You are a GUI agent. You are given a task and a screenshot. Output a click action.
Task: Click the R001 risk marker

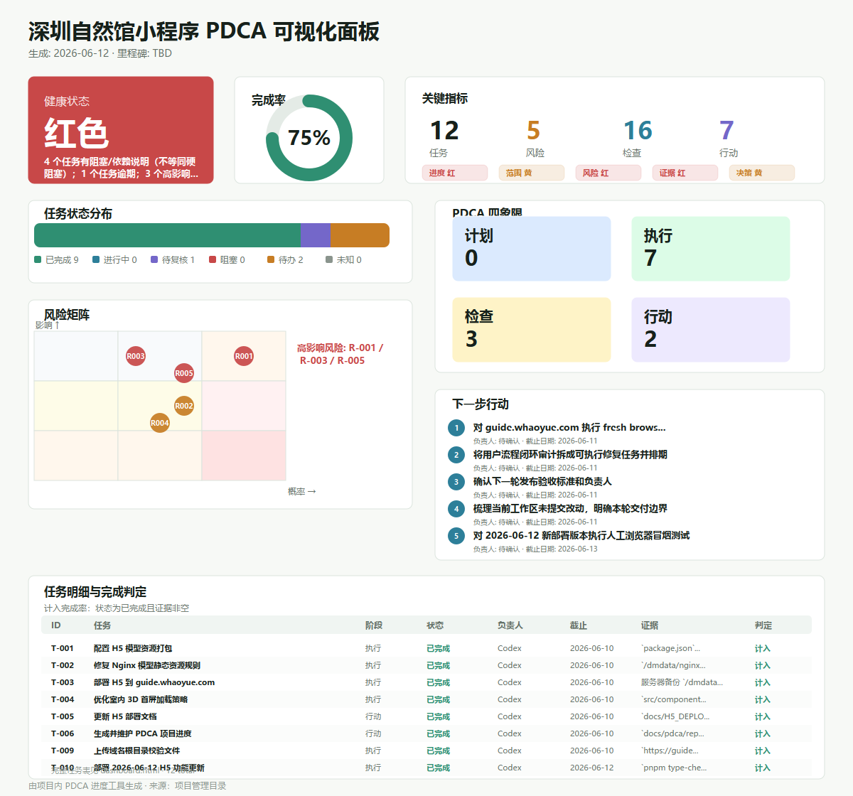coord(244,356)
